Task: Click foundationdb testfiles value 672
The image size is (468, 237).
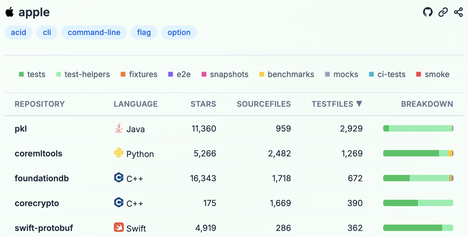Action: [355, 178]
